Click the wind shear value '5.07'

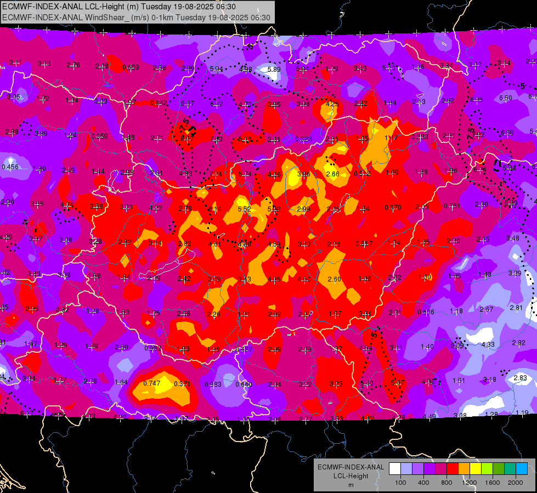(398, 382)
